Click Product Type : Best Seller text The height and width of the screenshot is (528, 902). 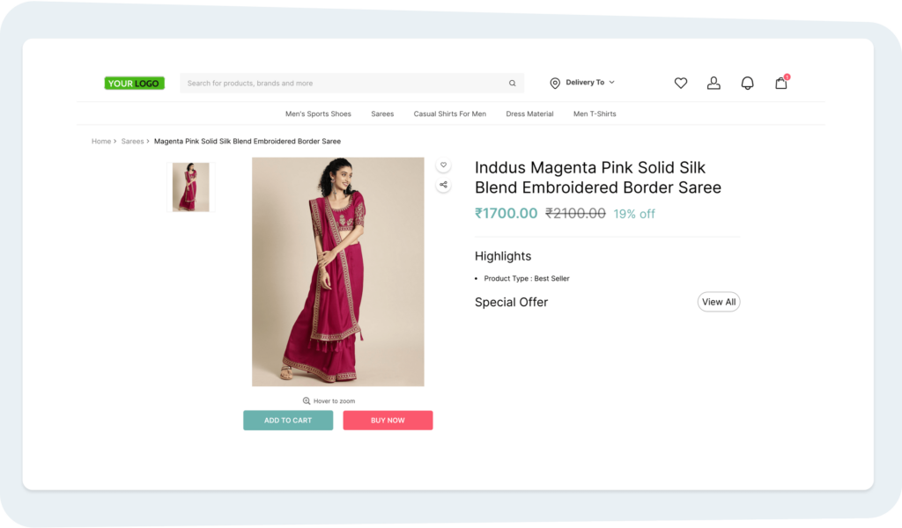pyautogui.click(x=527, y=279)
